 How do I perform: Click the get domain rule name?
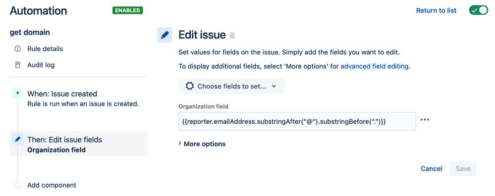(30, 32)
